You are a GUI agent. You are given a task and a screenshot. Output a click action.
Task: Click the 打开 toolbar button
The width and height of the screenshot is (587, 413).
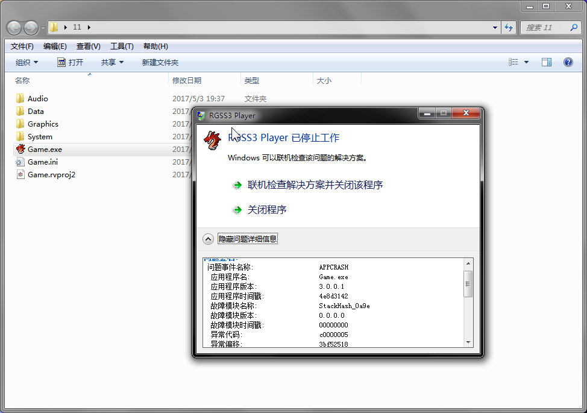point(71,62)
